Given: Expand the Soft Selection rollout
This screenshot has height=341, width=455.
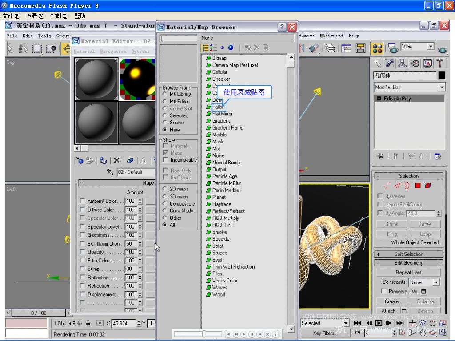Looking at the screenshot, I should coord(409,254).
